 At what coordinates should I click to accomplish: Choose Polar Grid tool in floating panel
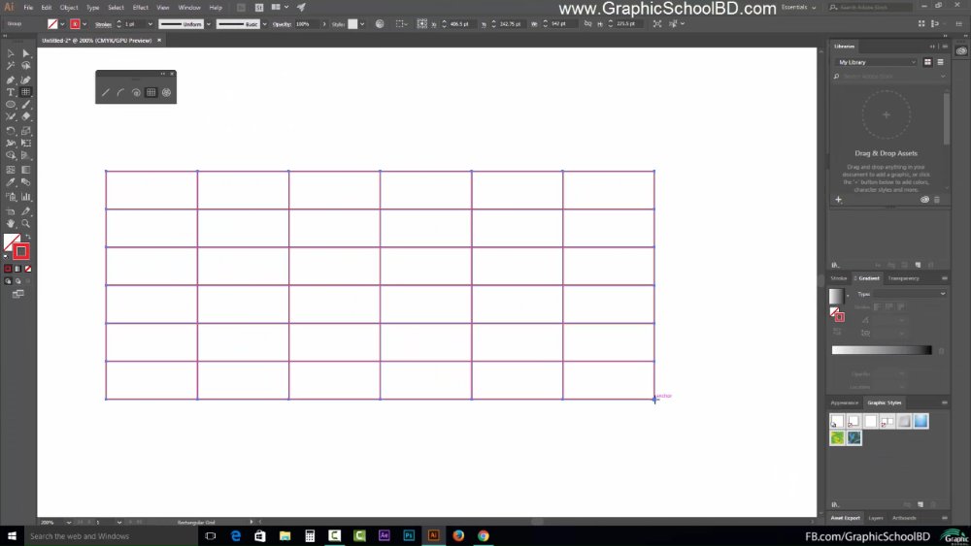(x=167, y=93)
